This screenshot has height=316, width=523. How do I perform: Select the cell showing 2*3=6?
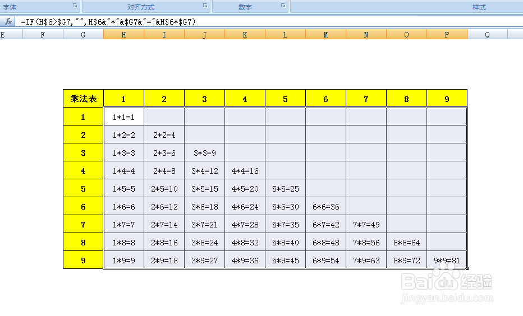tap(164, 152)
